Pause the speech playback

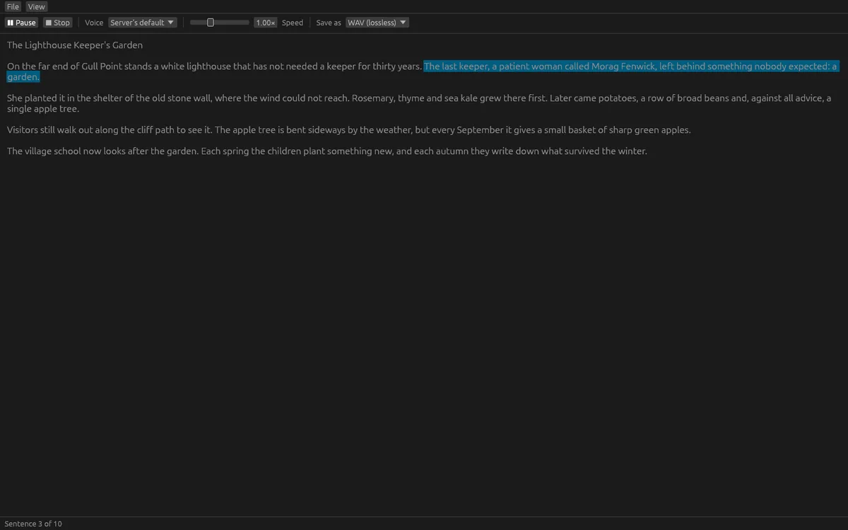pos(22,23)
